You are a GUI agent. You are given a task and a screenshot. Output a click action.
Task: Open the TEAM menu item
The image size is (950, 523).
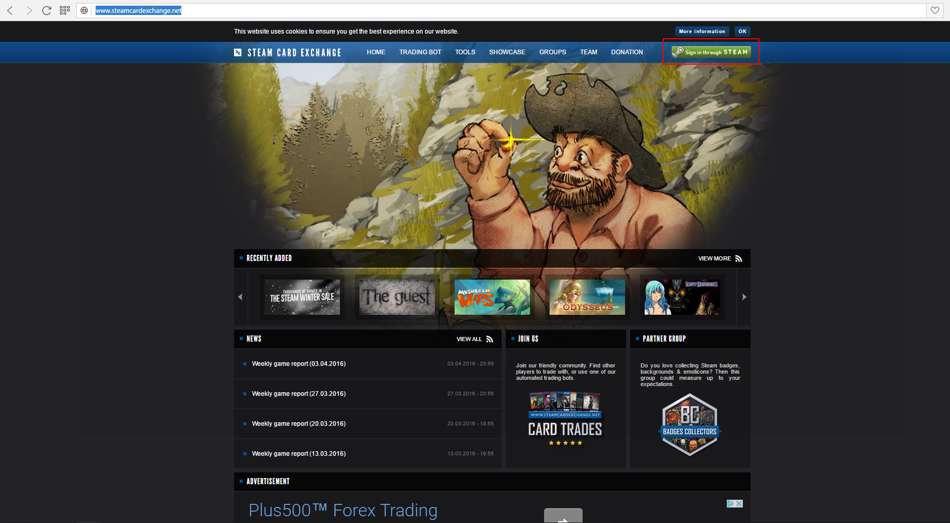pos(588,52)
